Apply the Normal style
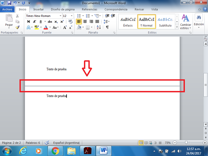Screen dimensions: 208x156 click(147, 21)
